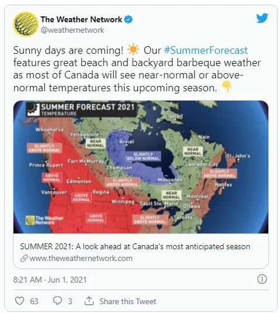
Task: Open the tweet info circle icon
Action: (x=262, y=279)
